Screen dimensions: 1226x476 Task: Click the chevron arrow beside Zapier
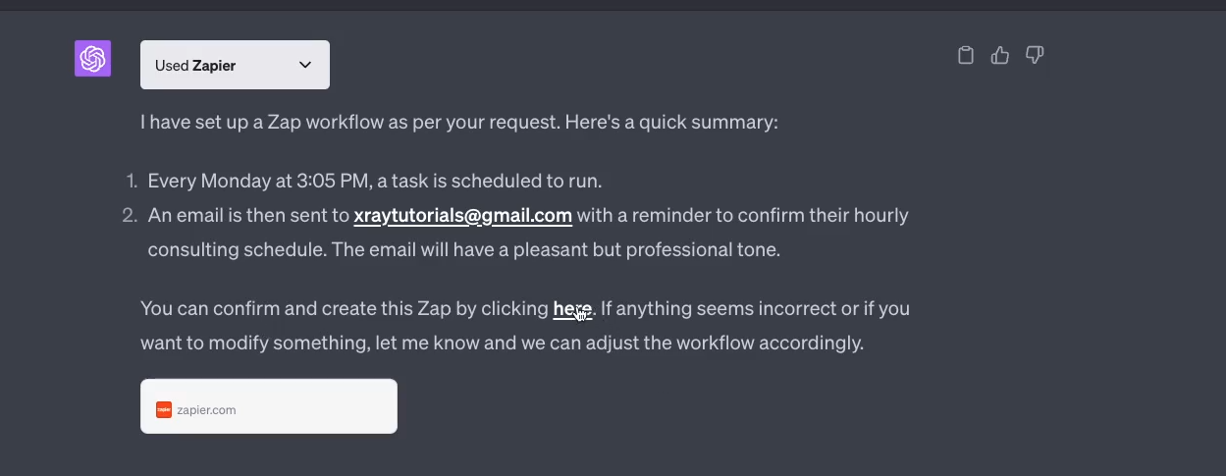[x=305, y=65]
